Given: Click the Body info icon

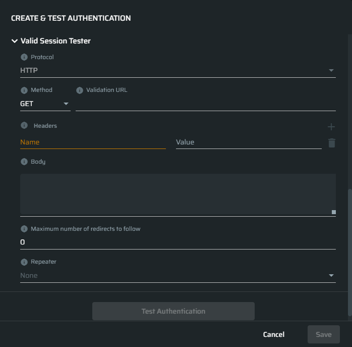Looking at the screenshot, I should tap(24, 162).
